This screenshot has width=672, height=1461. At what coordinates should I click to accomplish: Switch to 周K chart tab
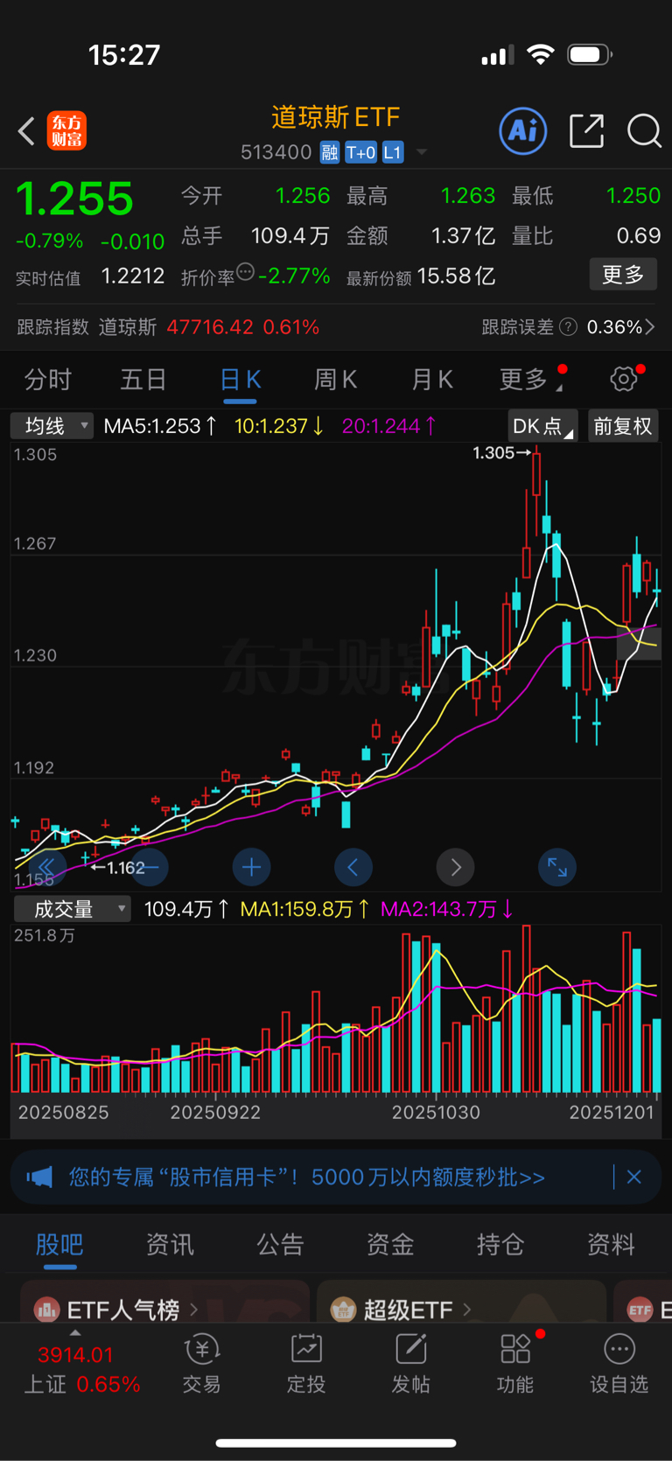[336, 380]
